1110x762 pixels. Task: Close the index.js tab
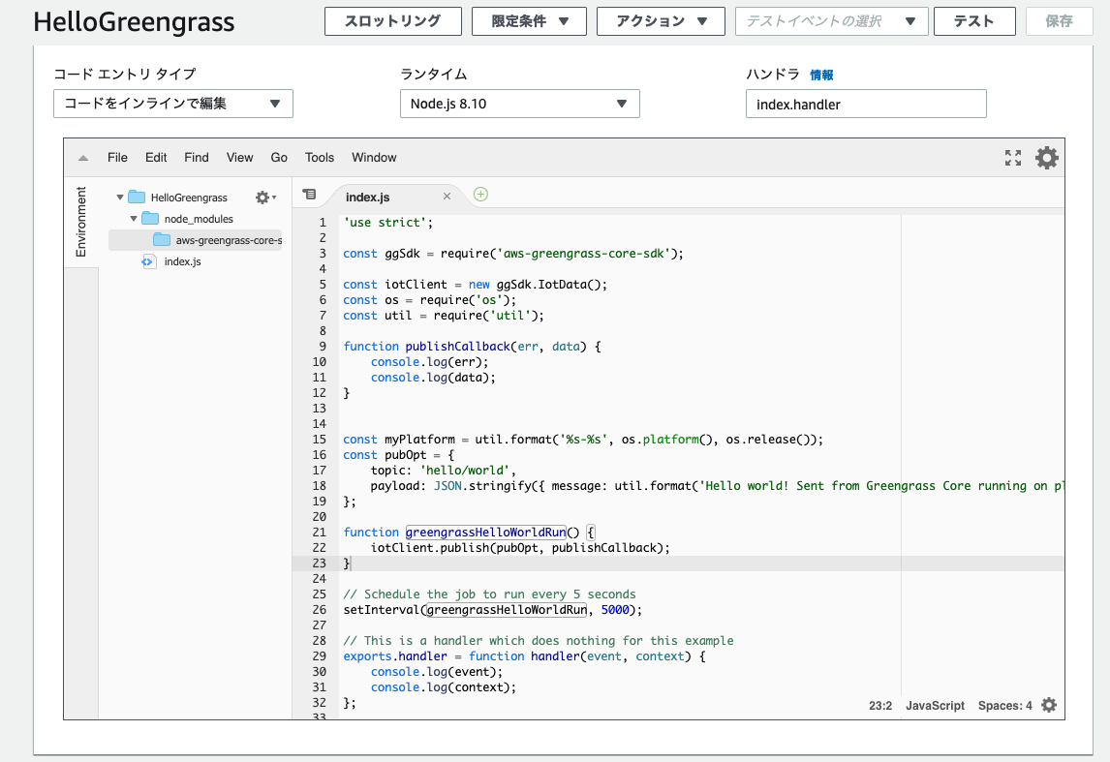pyautogui.click(x=447, y=196)
